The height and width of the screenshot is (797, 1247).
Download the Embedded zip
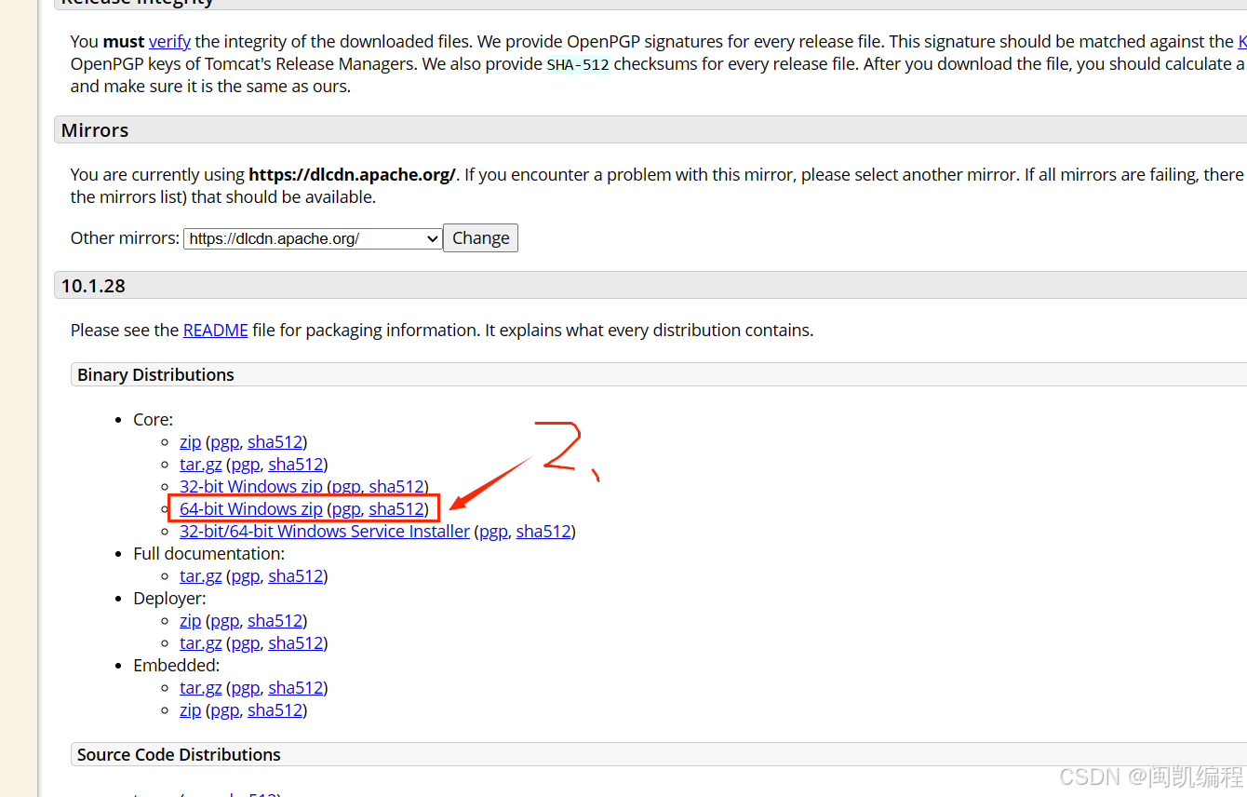point(190,709)
